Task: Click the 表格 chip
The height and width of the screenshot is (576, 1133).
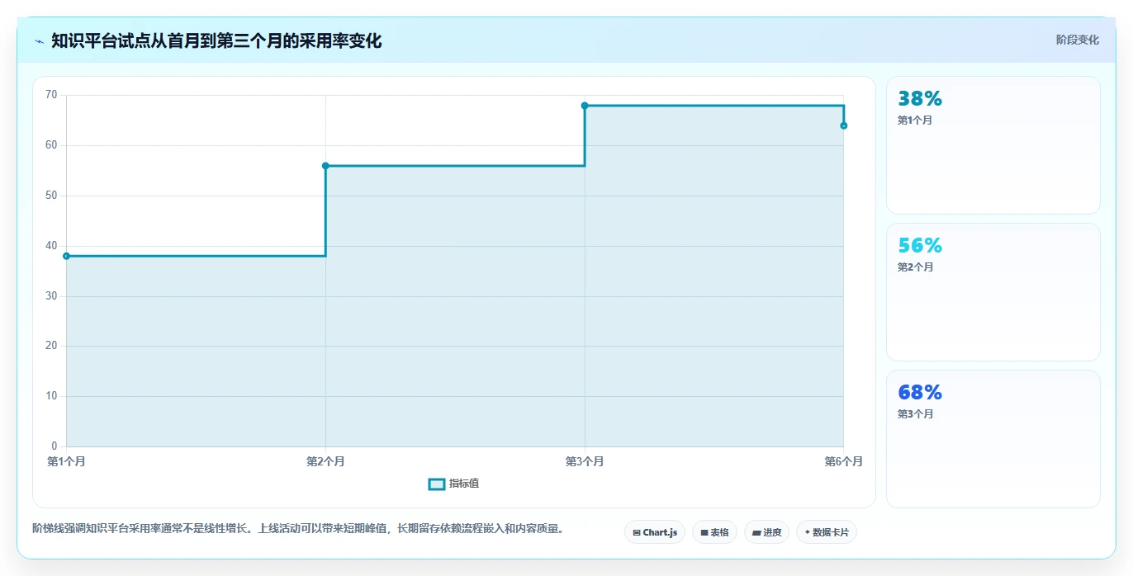Action: click(714, 532)
